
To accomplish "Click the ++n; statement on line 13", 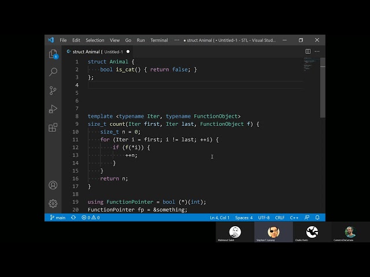I will [x=131, y=155].
